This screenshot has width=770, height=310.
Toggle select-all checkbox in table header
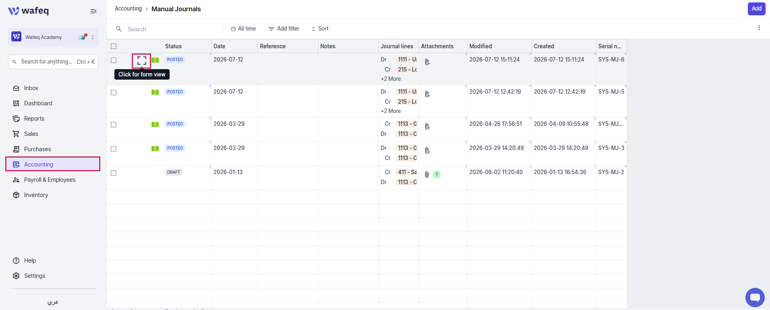pyautogui.click(x=114, y=46)
